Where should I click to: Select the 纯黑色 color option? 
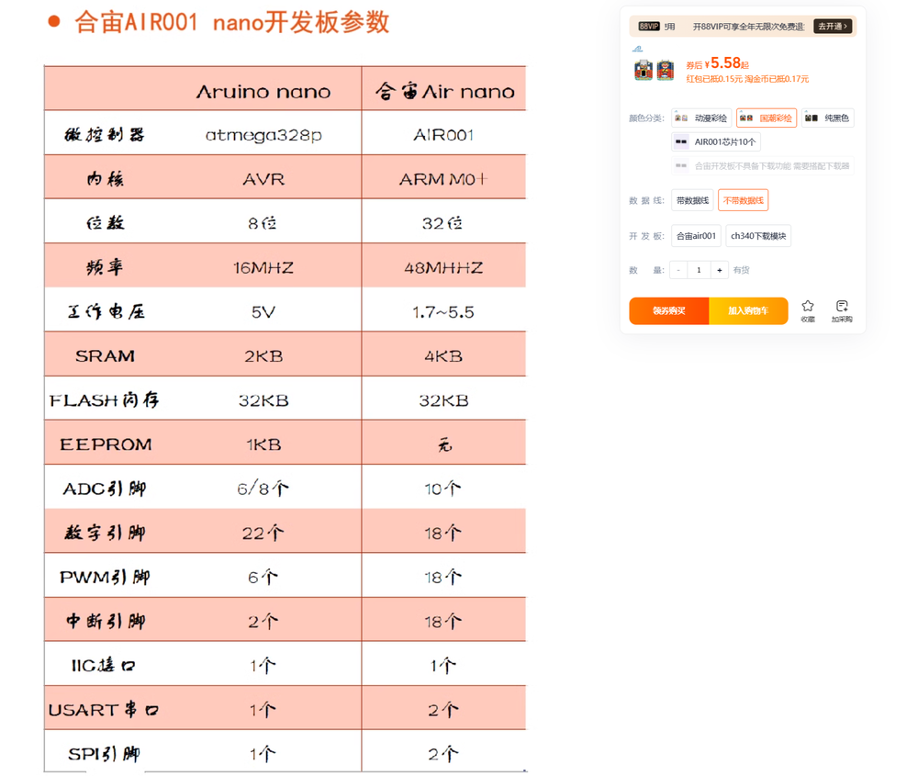click(828, 118)
